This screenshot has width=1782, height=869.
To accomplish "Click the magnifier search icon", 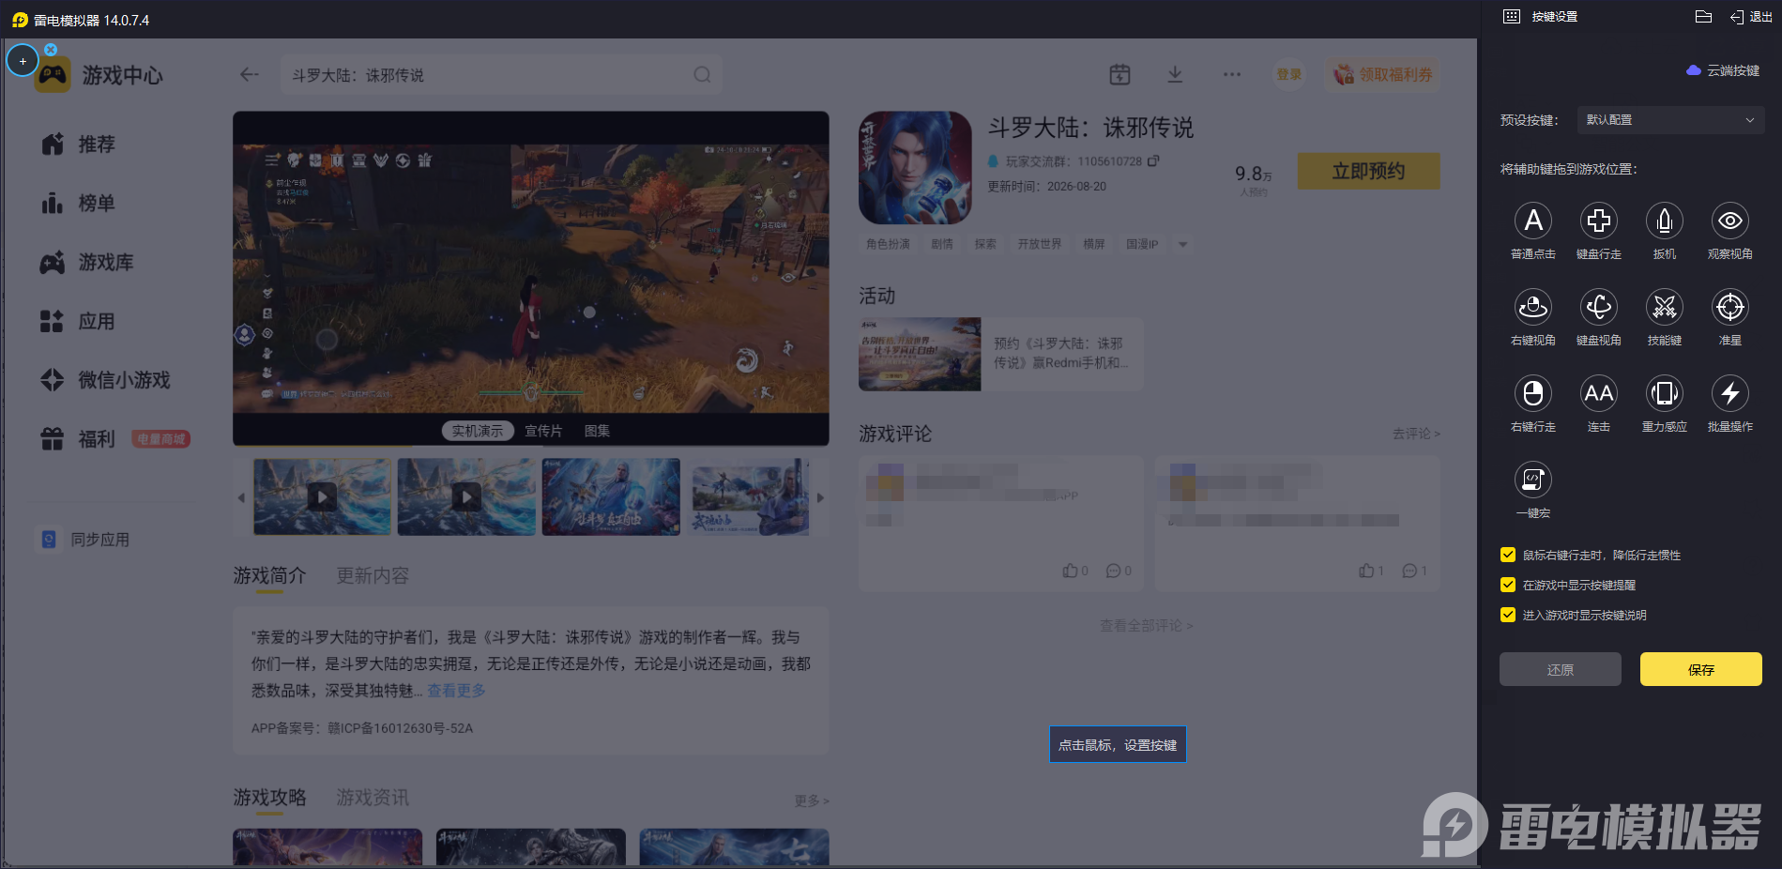I will tap(702, 75).
